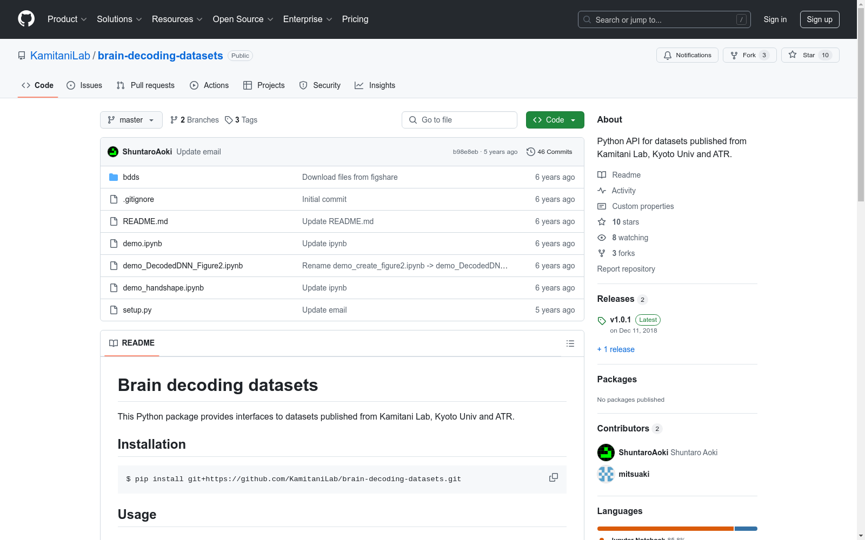This screenshot has height=540, width=865.
Task: Open the master branch dropdown
Action: [131, 120]
